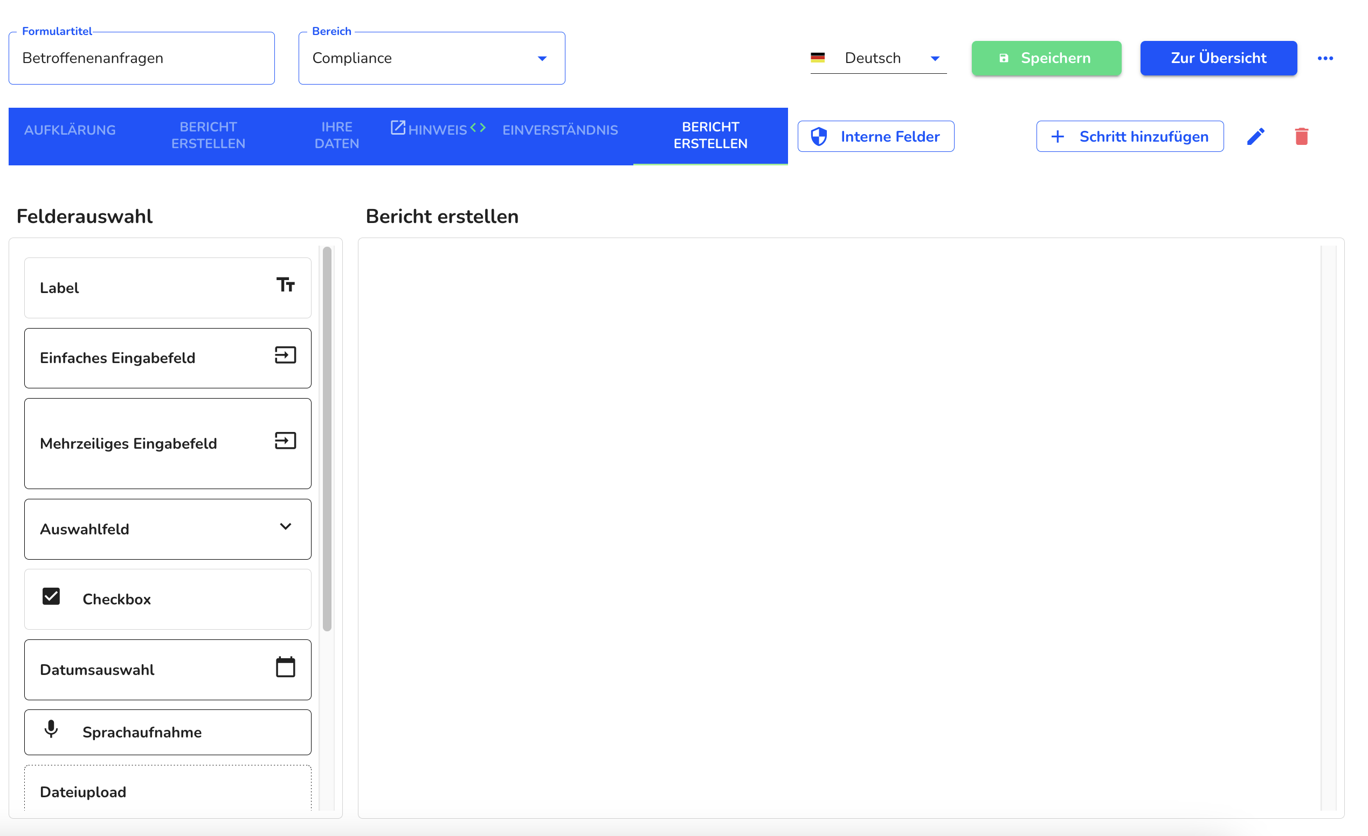This screenshot has width=1368, height=836.
Task: Switch to the IHRE DATEN tab
Action: coord(336,135)
